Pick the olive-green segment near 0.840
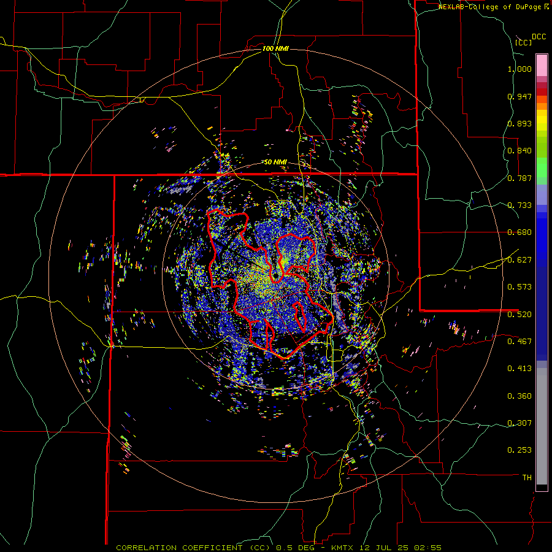The image size is (552, 552). pyautogui.click(x=542, y=147)
